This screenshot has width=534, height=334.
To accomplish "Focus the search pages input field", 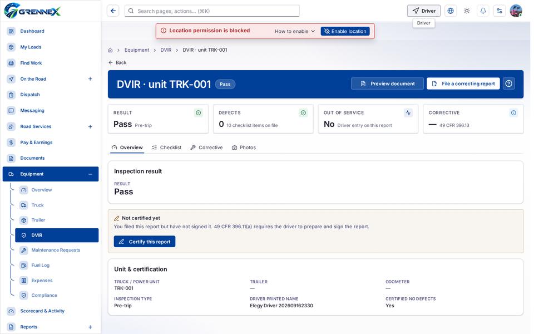I will pos(212,11).
